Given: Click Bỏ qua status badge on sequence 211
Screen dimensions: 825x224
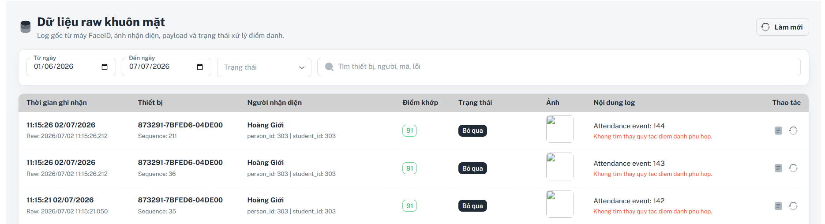Looking at the screenshot, I should (x=472, y=131).
